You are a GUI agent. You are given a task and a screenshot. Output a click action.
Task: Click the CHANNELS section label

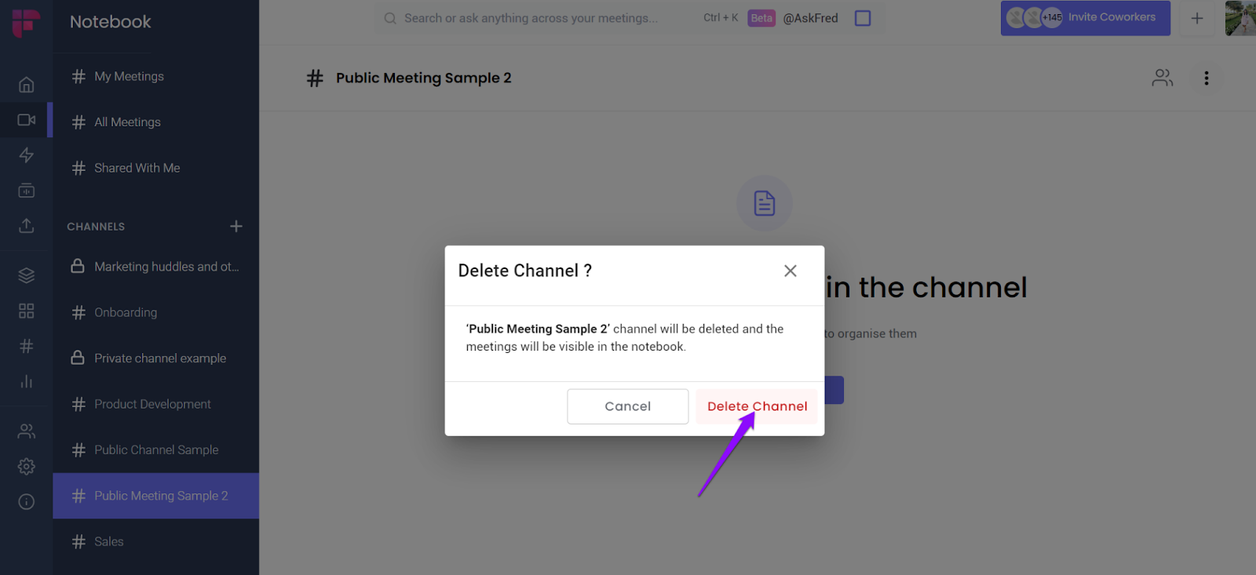[96, 227]
